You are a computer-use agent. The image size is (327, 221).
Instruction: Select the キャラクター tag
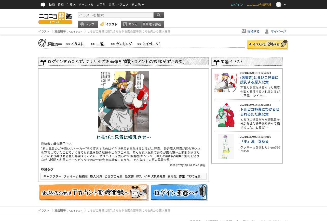click(52, 176)
